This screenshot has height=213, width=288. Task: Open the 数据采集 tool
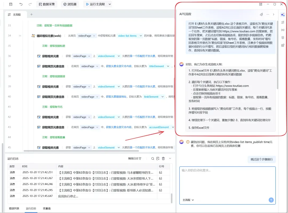pos(47,4)
